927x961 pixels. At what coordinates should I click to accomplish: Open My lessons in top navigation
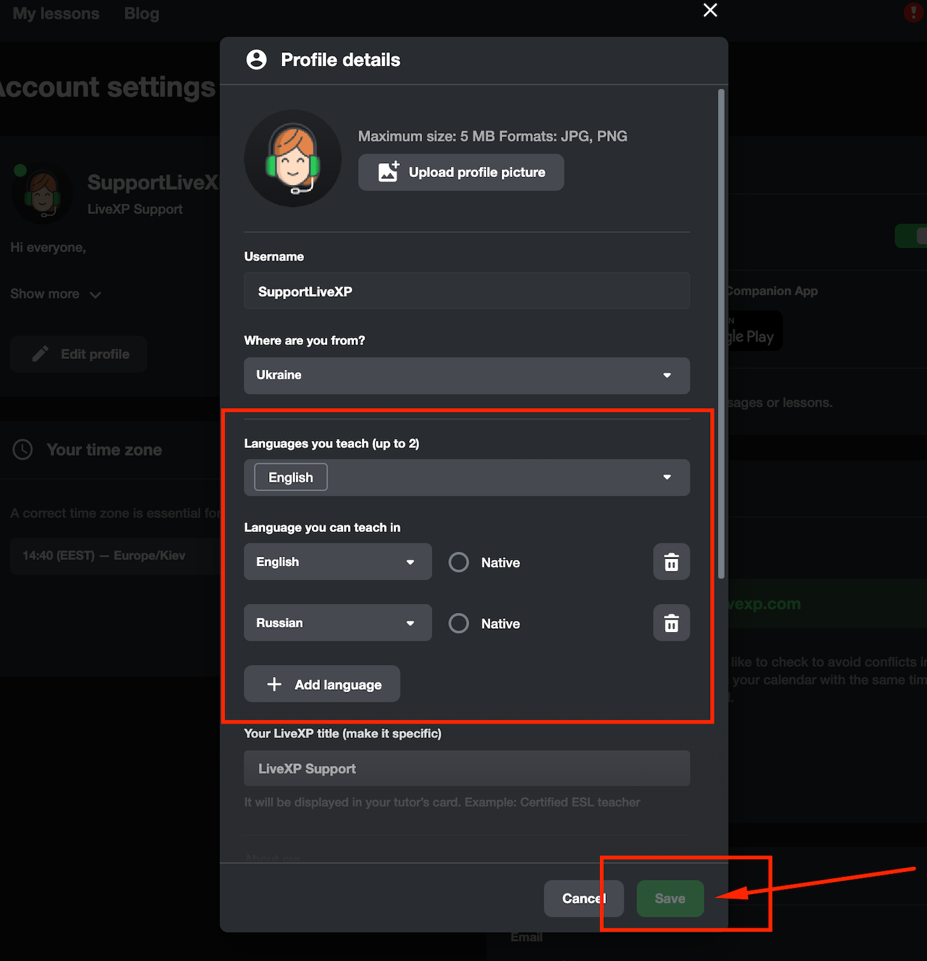[x=56, y=13]
